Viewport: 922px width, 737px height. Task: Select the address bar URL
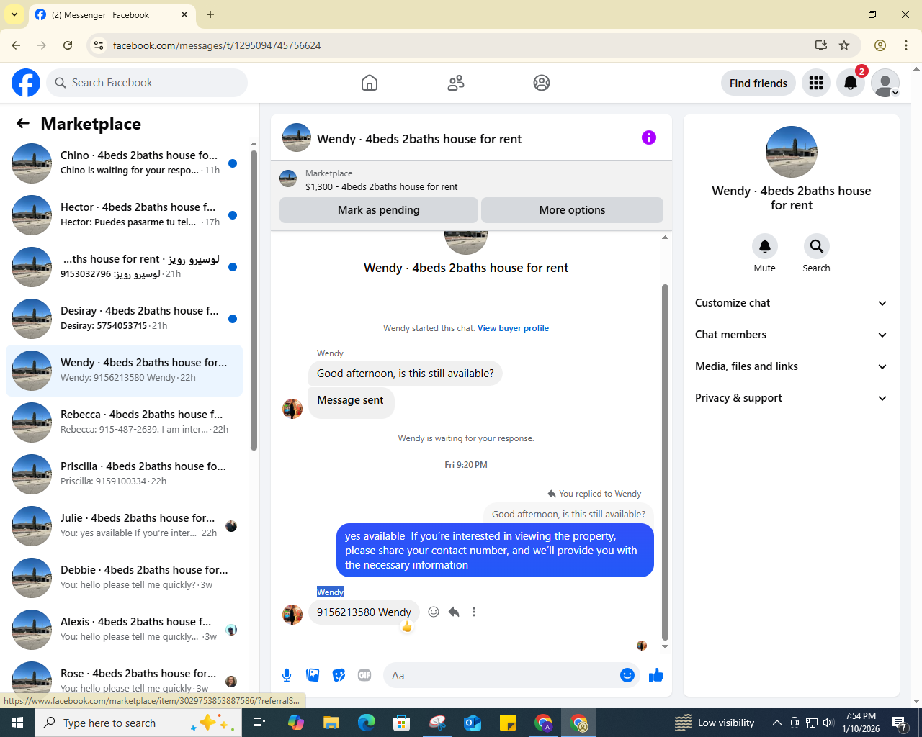[217, 45]
